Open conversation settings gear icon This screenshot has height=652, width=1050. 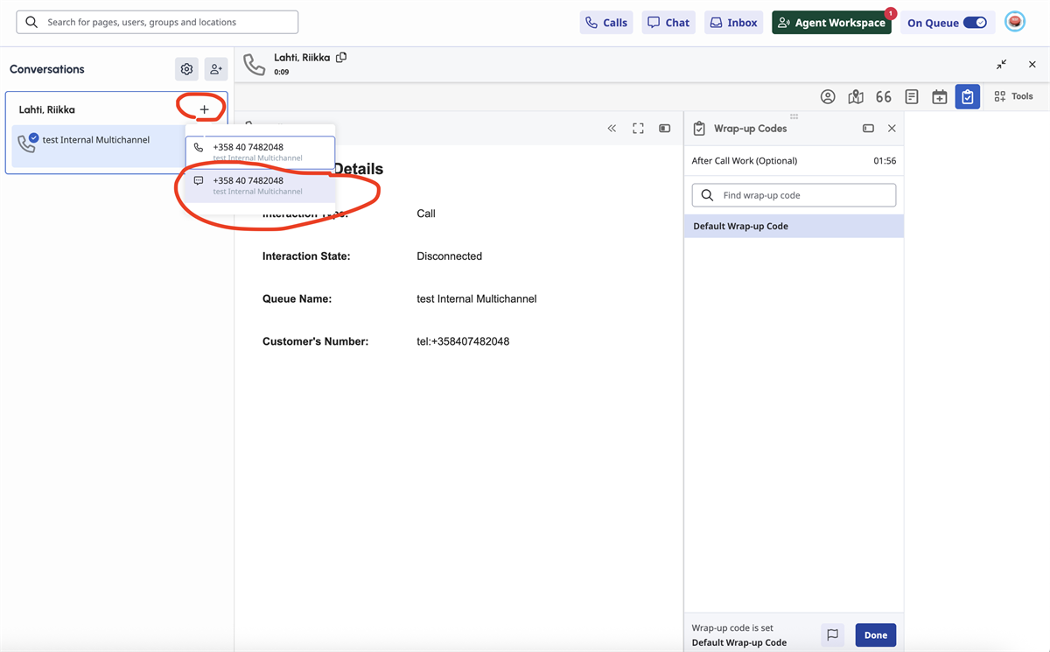click(x=186, y=69)
